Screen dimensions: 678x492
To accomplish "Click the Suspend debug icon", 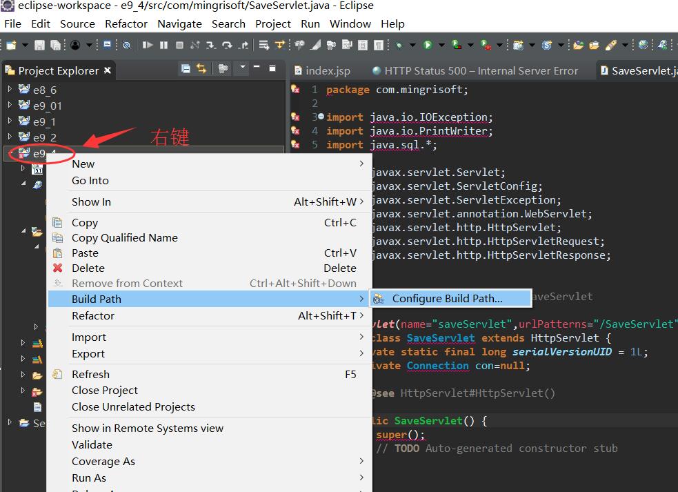I will [163, 45].
